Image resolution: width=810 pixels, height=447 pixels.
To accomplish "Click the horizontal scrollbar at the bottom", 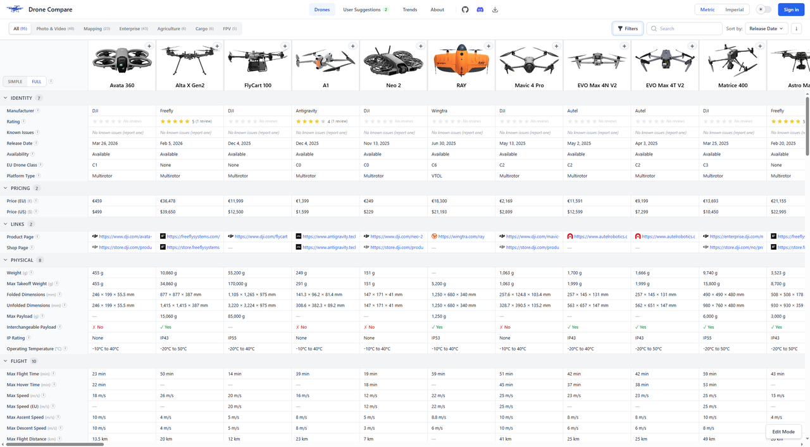I will [54, 444].
